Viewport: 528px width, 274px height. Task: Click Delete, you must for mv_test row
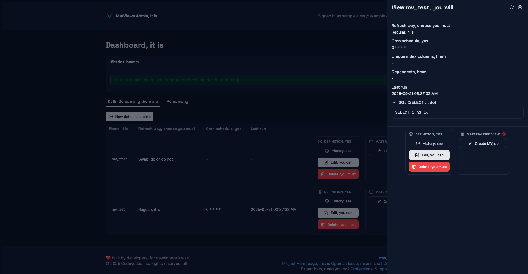(338, 224)
